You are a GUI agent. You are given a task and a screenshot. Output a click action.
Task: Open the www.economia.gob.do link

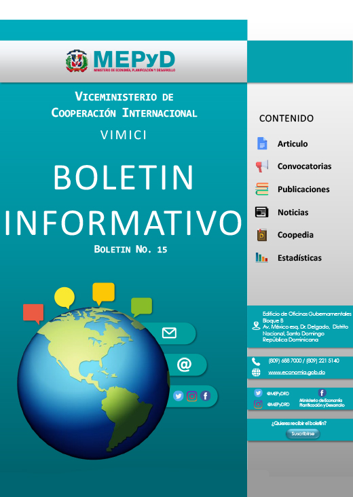[297, 373]
